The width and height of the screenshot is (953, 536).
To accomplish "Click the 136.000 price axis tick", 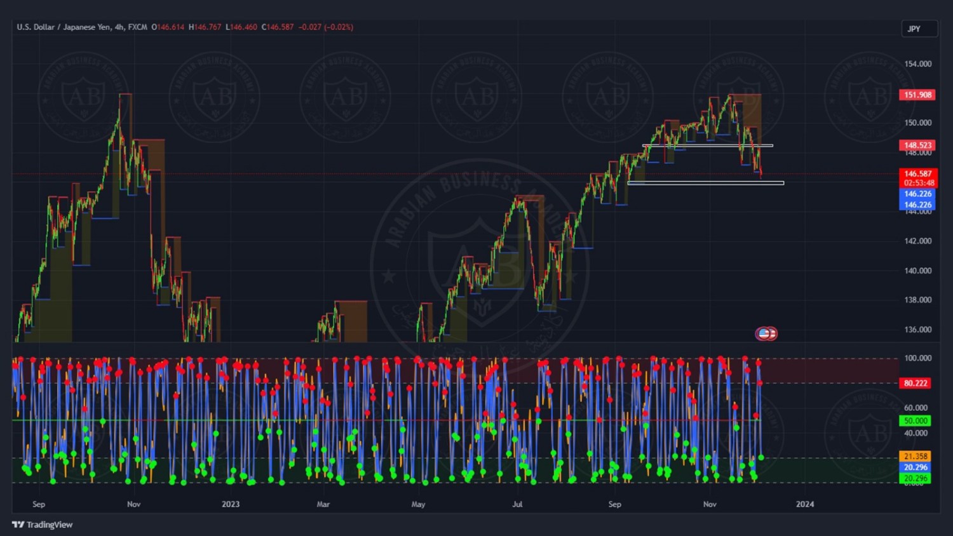I will point(917,330).
